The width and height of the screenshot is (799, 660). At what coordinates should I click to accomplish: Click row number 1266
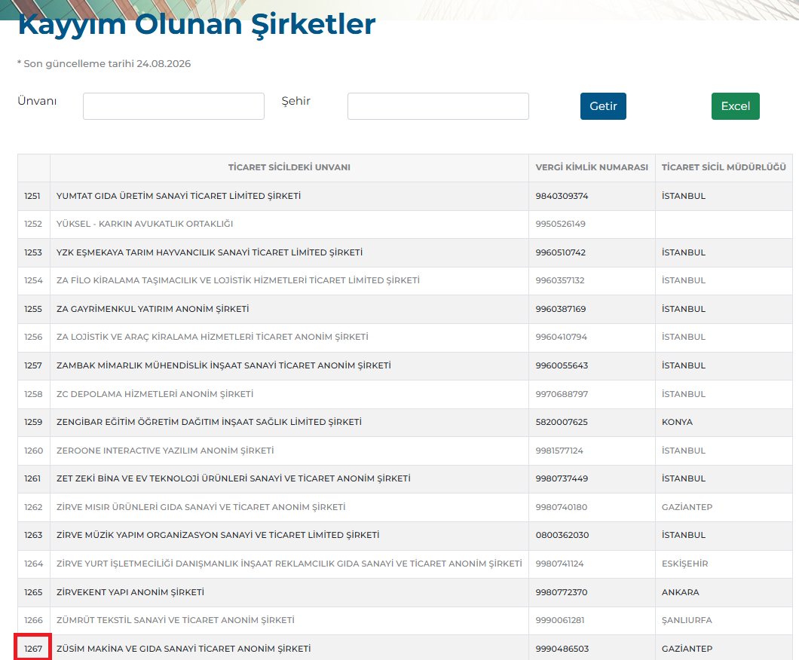(33, 620)
